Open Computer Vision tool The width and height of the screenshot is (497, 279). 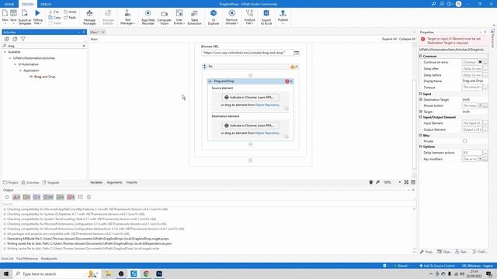tap(164, 17)
